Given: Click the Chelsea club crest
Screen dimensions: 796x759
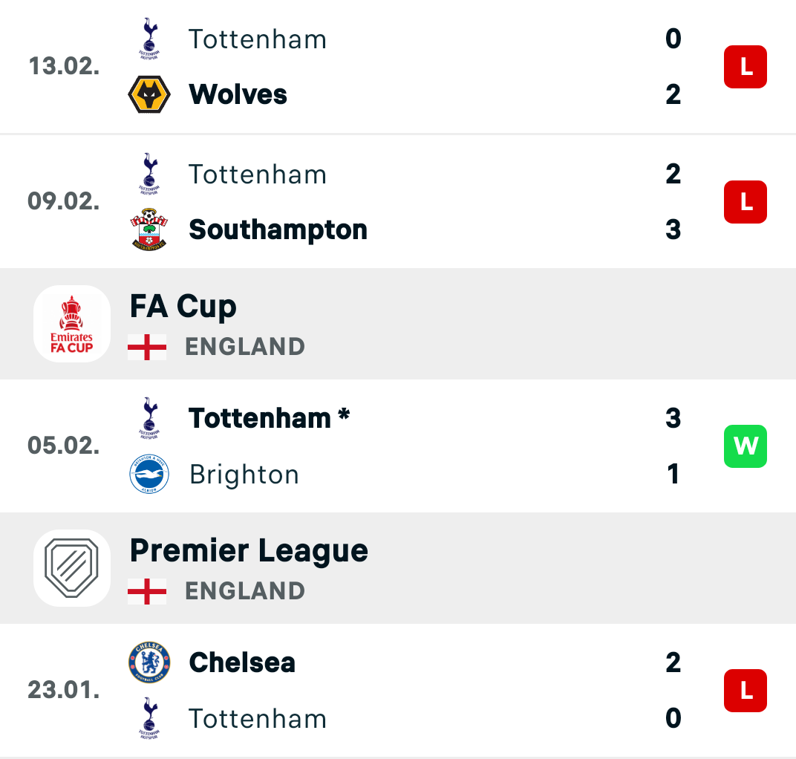Looking at the screenshot, I should pyautogui.click(x=149, y=662).
